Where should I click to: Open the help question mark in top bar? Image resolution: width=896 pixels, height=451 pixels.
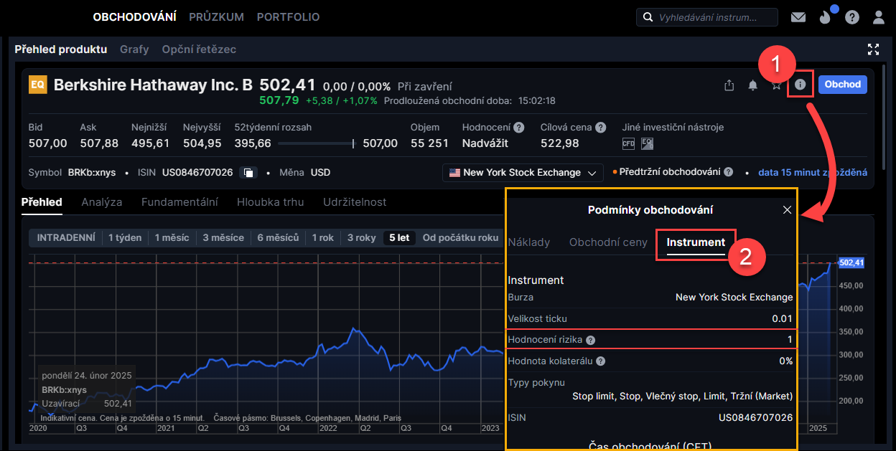tap(852, 17)
